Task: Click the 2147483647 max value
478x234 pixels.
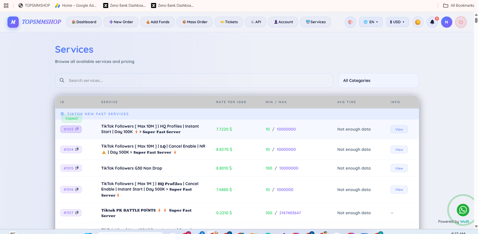Action: 290,213
